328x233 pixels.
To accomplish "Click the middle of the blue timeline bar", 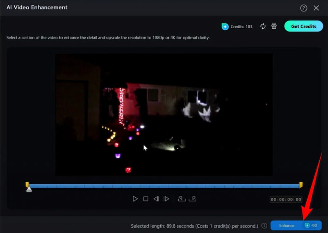I will [164, 186].
